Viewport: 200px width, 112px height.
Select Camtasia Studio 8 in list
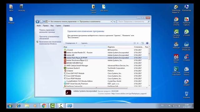coord(106,68)
